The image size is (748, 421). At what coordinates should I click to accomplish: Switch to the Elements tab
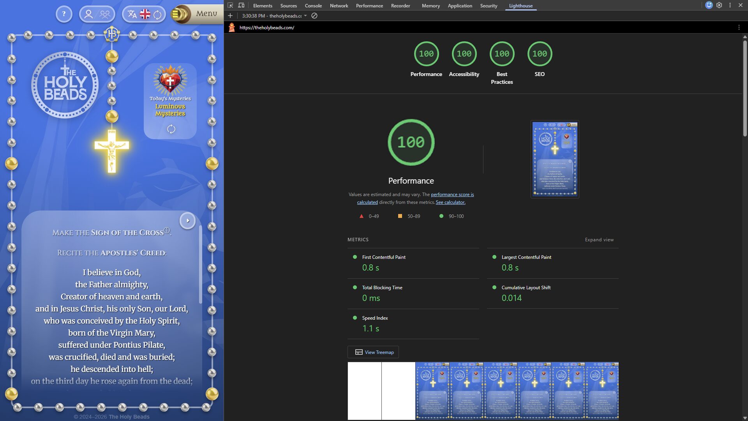[x=263, y=6]
